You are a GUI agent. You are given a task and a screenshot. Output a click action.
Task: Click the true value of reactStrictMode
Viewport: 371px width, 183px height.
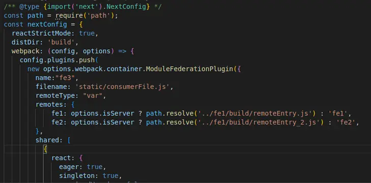(87, 34)
